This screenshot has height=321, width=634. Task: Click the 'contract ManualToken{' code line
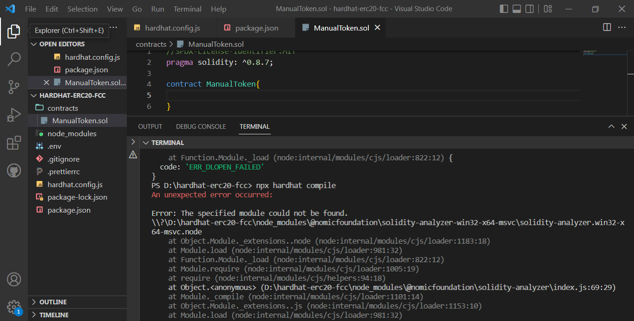tap(213, 84)
